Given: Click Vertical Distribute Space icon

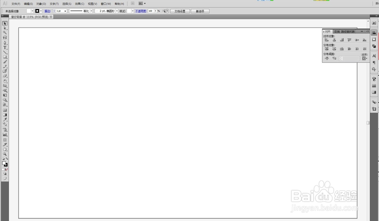Looking at the screenshot, I should [x=327, y=58].
